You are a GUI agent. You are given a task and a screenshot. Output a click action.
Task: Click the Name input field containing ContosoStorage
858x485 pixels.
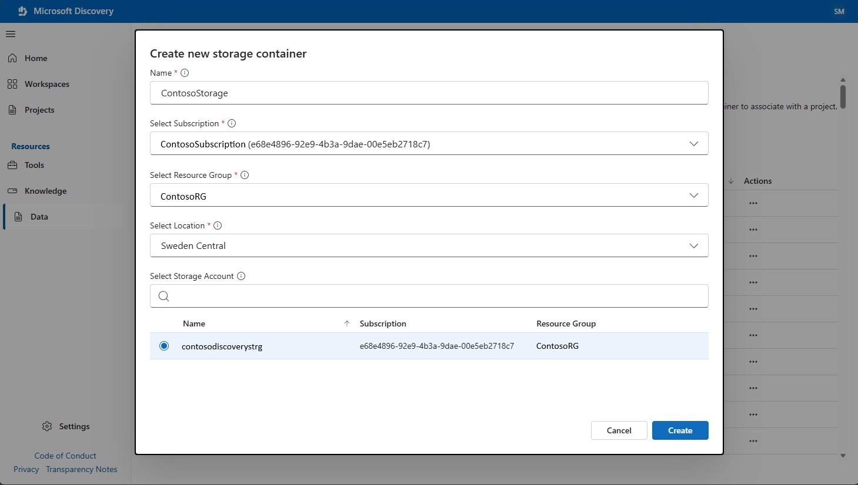[429, 93]
